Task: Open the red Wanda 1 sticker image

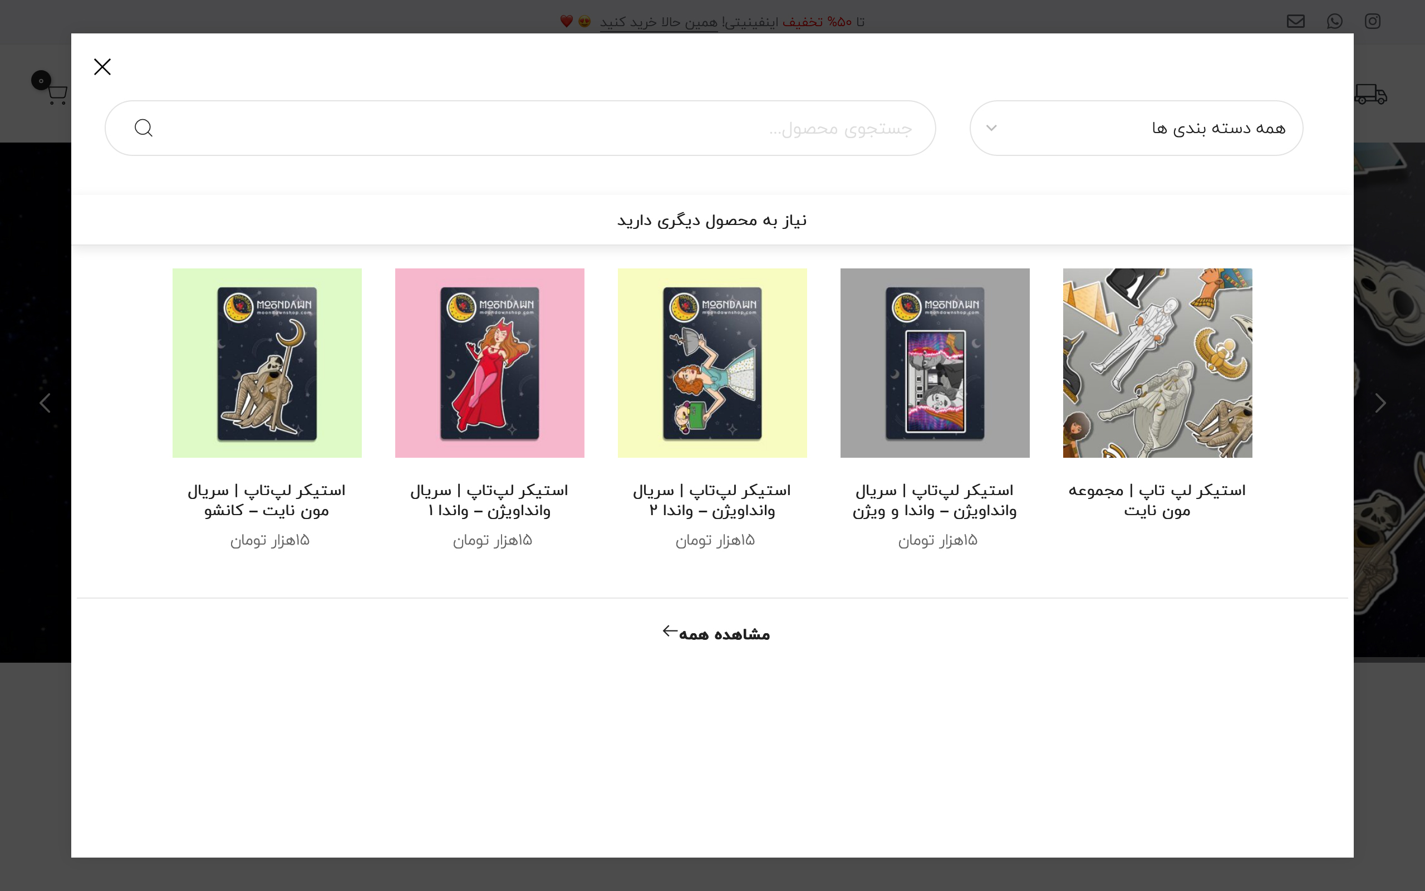Action: [489, 363]
